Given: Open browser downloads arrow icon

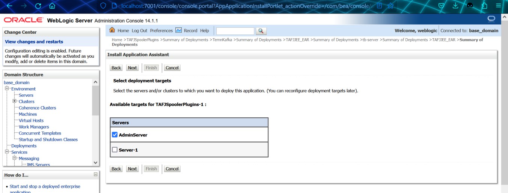Looking at the screenshot, I should coord(455,6).
